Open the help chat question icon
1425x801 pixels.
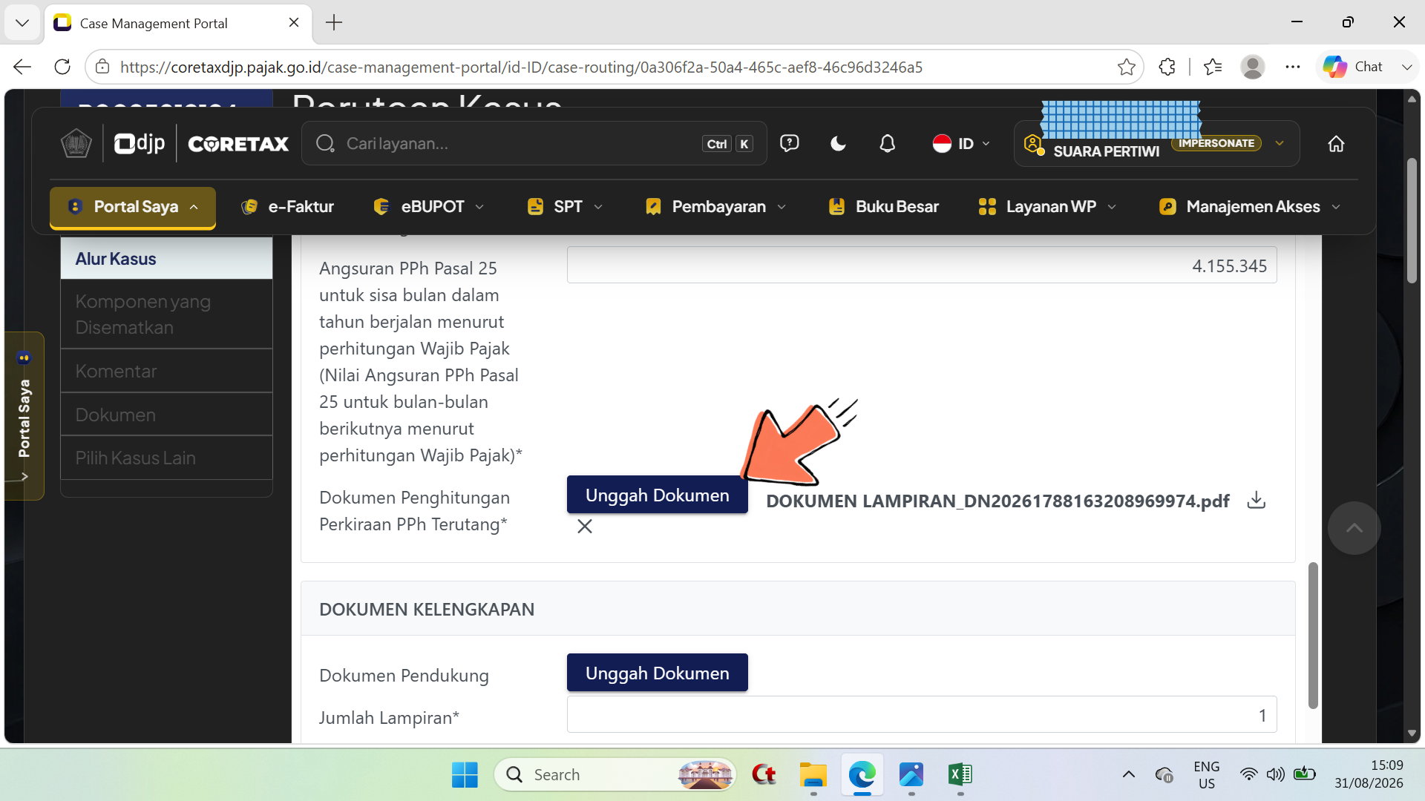coord(789,144)
